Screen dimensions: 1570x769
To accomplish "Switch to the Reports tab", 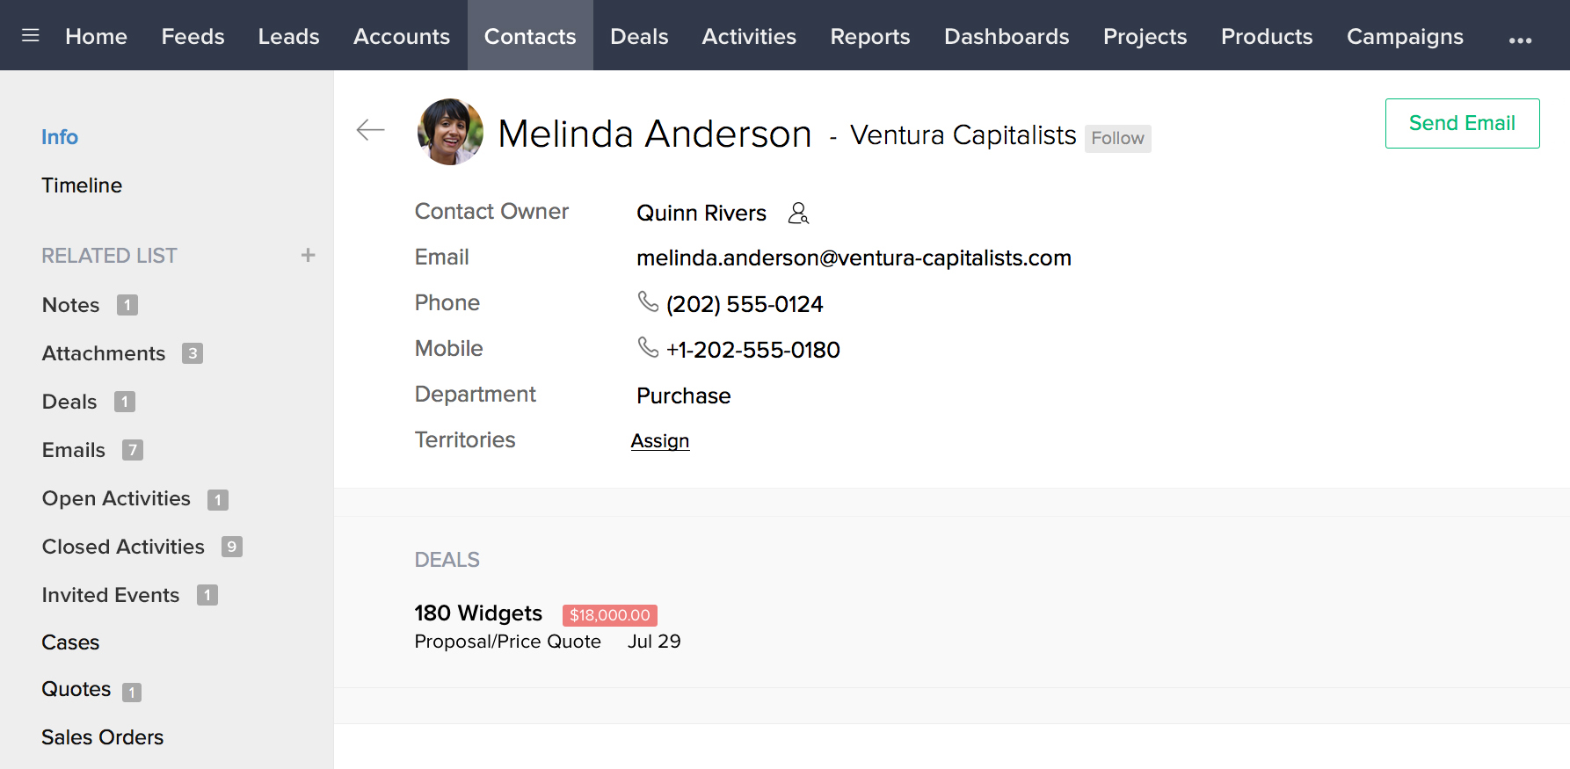I will click(x=870, y=36).
